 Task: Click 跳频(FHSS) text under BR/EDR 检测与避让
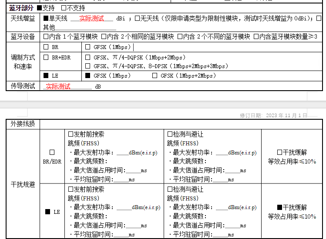tap(183, 143)
